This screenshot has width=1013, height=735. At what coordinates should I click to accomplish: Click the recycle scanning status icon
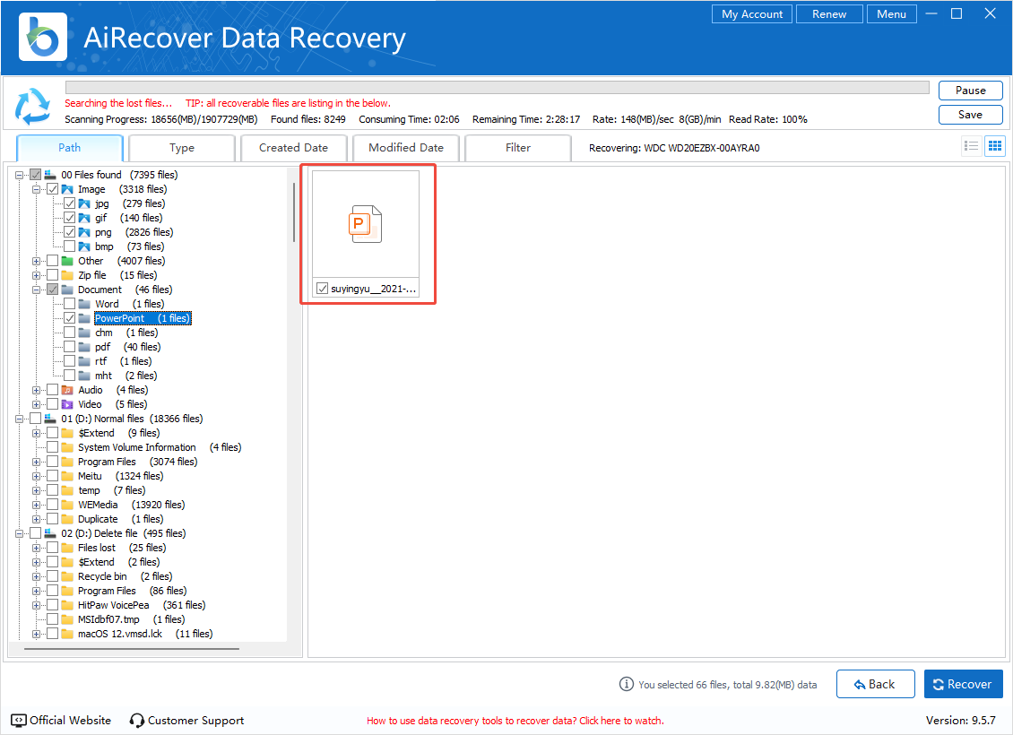(x=33, y=107)
